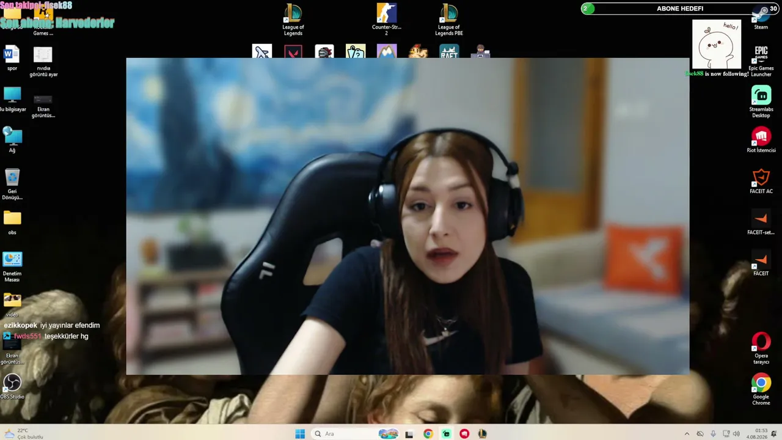Image resolution: width=782 pixels, height=440 pixels.
Task: Select the mountain icon on the desktop
Action: (x=387, y=51)
